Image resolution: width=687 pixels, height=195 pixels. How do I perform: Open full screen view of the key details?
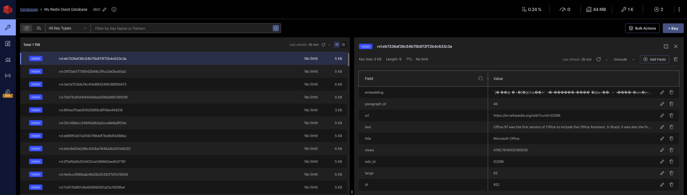pos(666,46)
